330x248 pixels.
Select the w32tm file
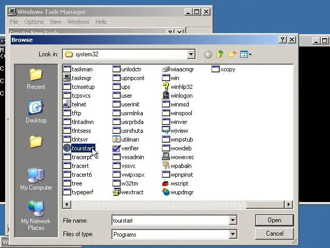pyautogui.click(x=125, y=183)
